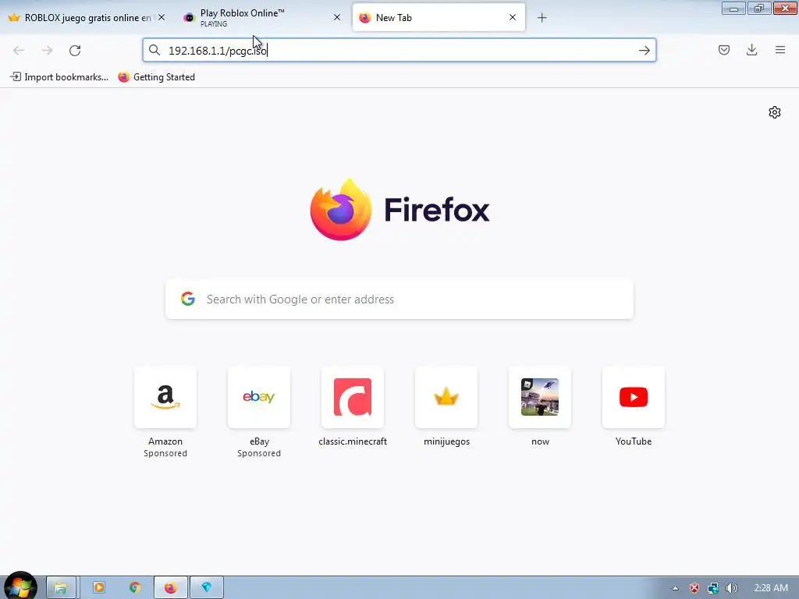Click the Go arrow in the address bar
The image size is (799, 599).
pyautogui.click(x=644, y=51)
